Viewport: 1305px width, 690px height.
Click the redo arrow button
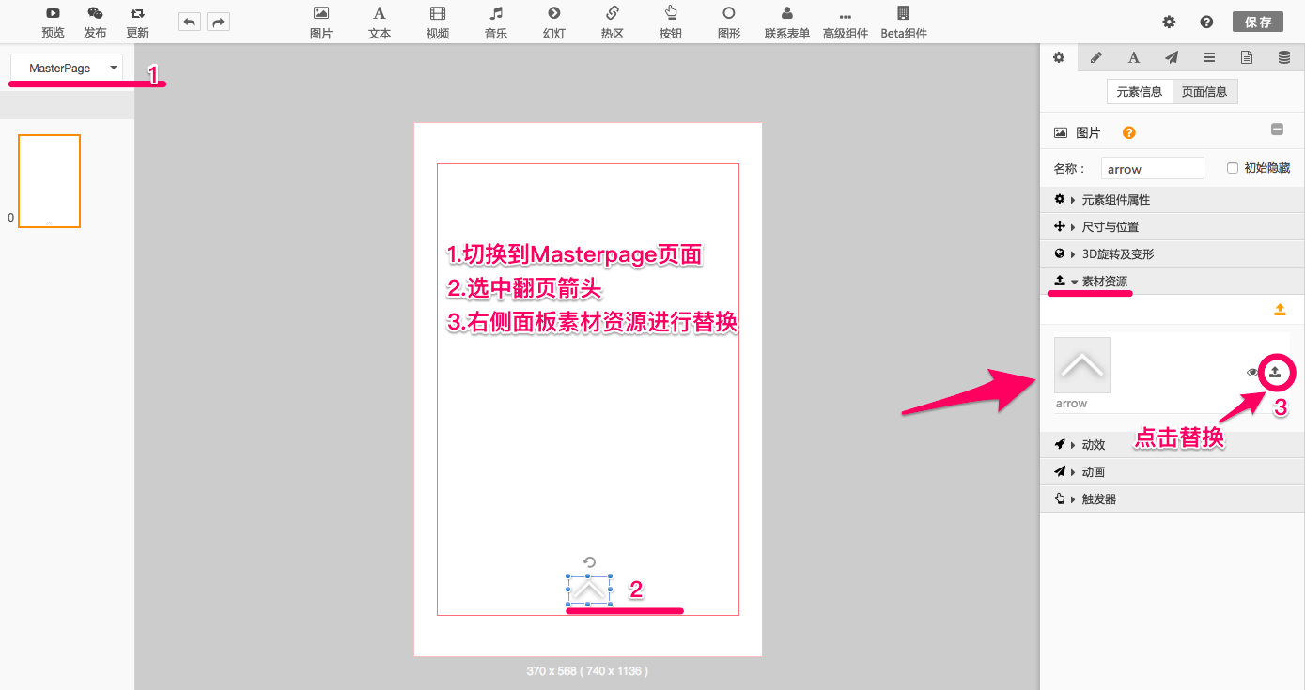(217, 23)
